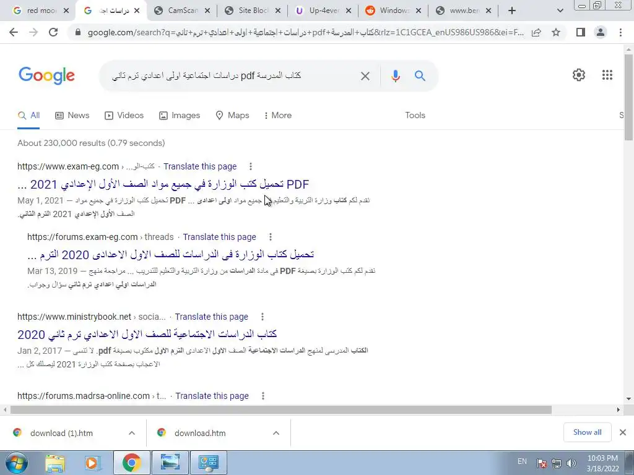This screenshot has height=475, width=634.
Task: Reload the current page
Action: coord(53,32)
